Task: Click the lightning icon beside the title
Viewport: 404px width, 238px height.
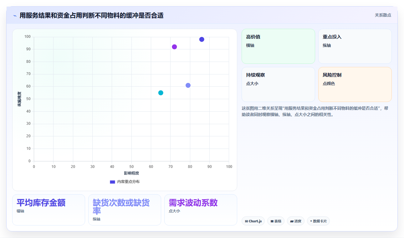Action: point(15,16)
